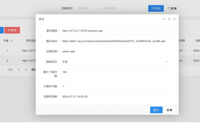This screenshot has width=200, height=124.
Task: Minimize the 修改 dialog
Action: click(164, 19)
